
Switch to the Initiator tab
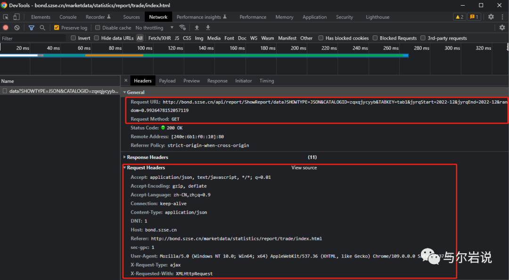[x=244, y=80]
